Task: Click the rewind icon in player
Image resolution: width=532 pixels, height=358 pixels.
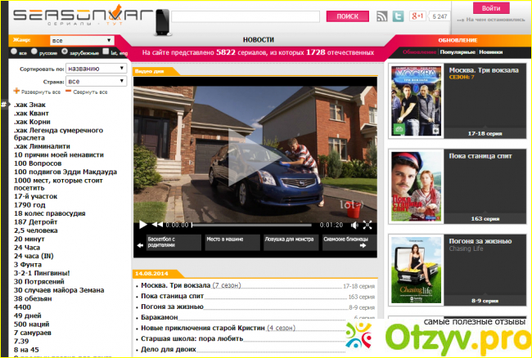Action: click(x=157, y=224)
